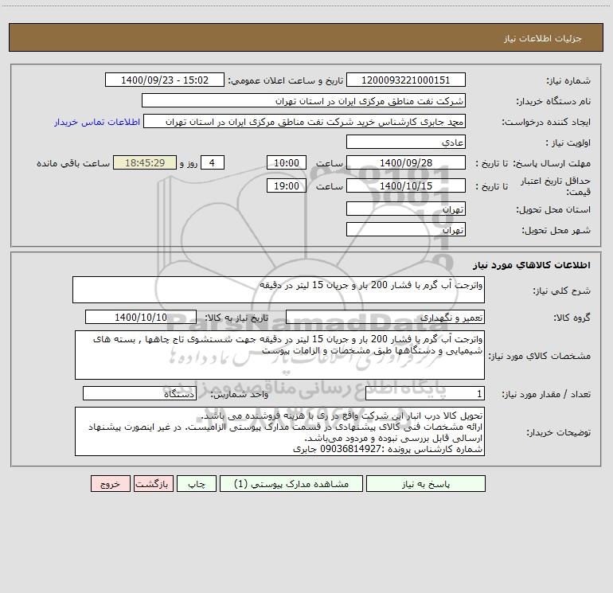Click the چاپ print button
The width and height of the screenshot is (613, 593).
pos(197,484)
